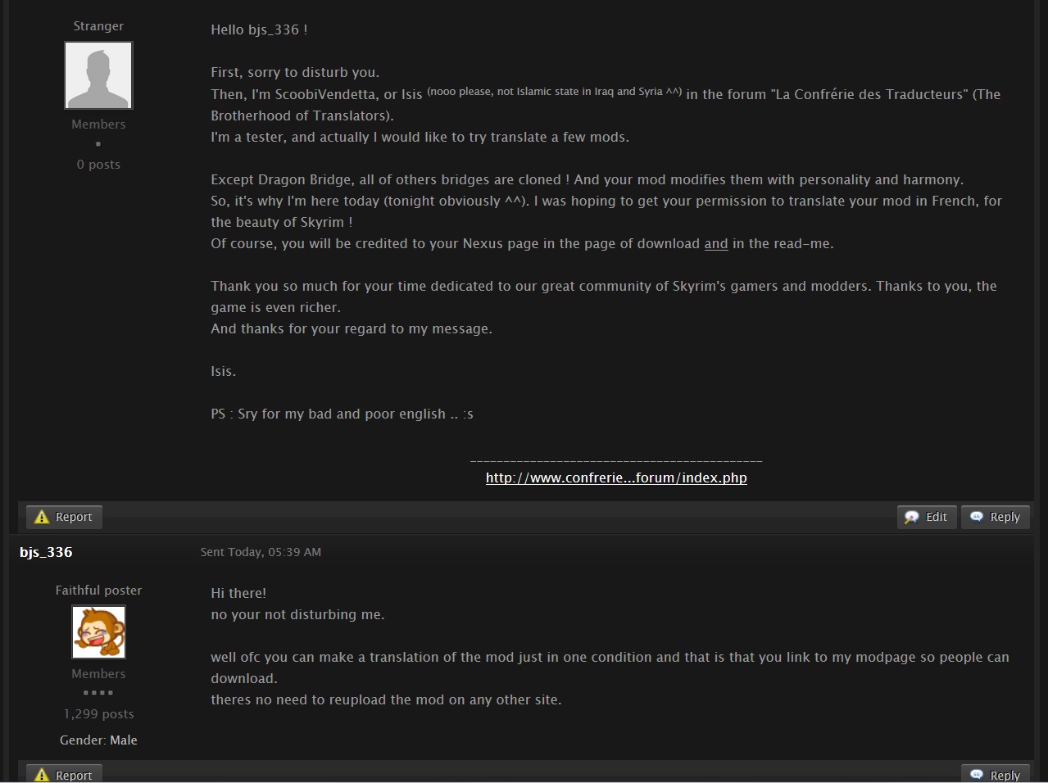Click the Edit speech-bubble icon
Viewport: 1048px width, 783px height.
pos(912,517)
